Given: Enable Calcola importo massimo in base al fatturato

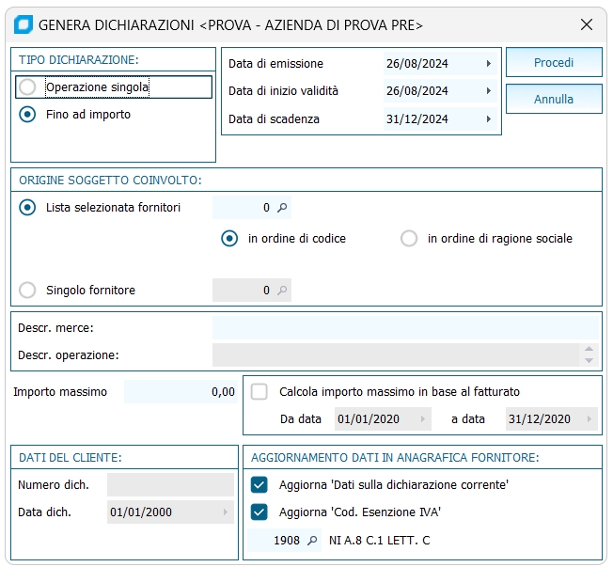Looking at the screenshot, I should (259, 391).
